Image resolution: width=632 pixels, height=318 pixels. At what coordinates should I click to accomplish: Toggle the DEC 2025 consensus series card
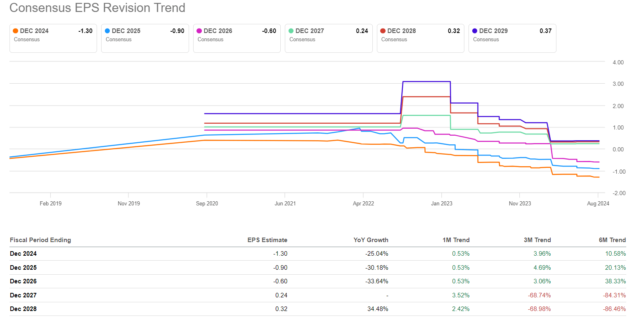pos(145,38)
